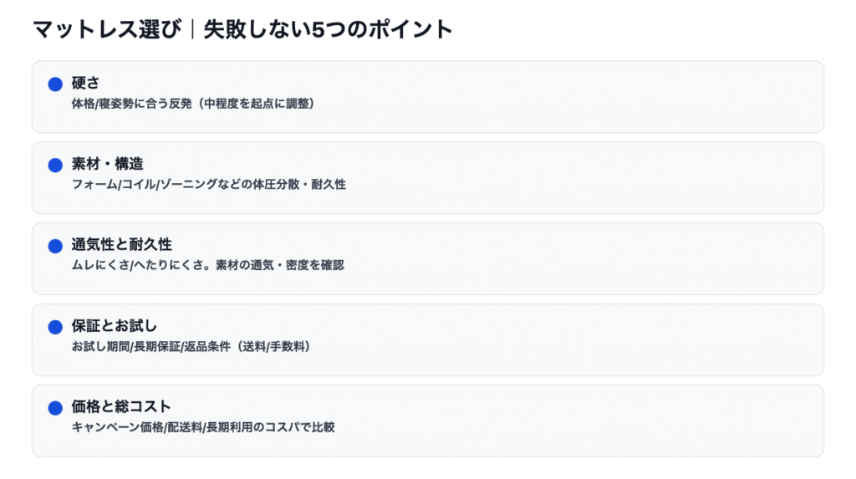856x479 pixels.
Task: Click the blue dot beside 通気性と耐久性
Action: (x=56, y=246)
